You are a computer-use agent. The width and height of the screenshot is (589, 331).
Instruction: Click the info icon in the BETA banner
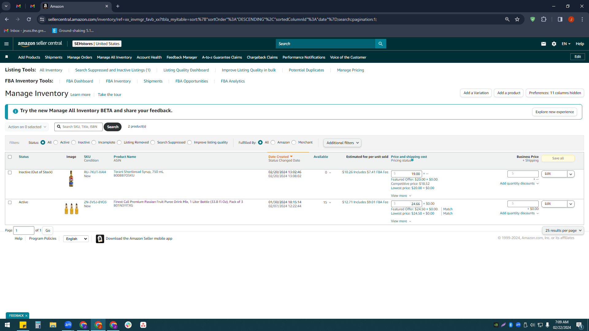pos(15,111)
